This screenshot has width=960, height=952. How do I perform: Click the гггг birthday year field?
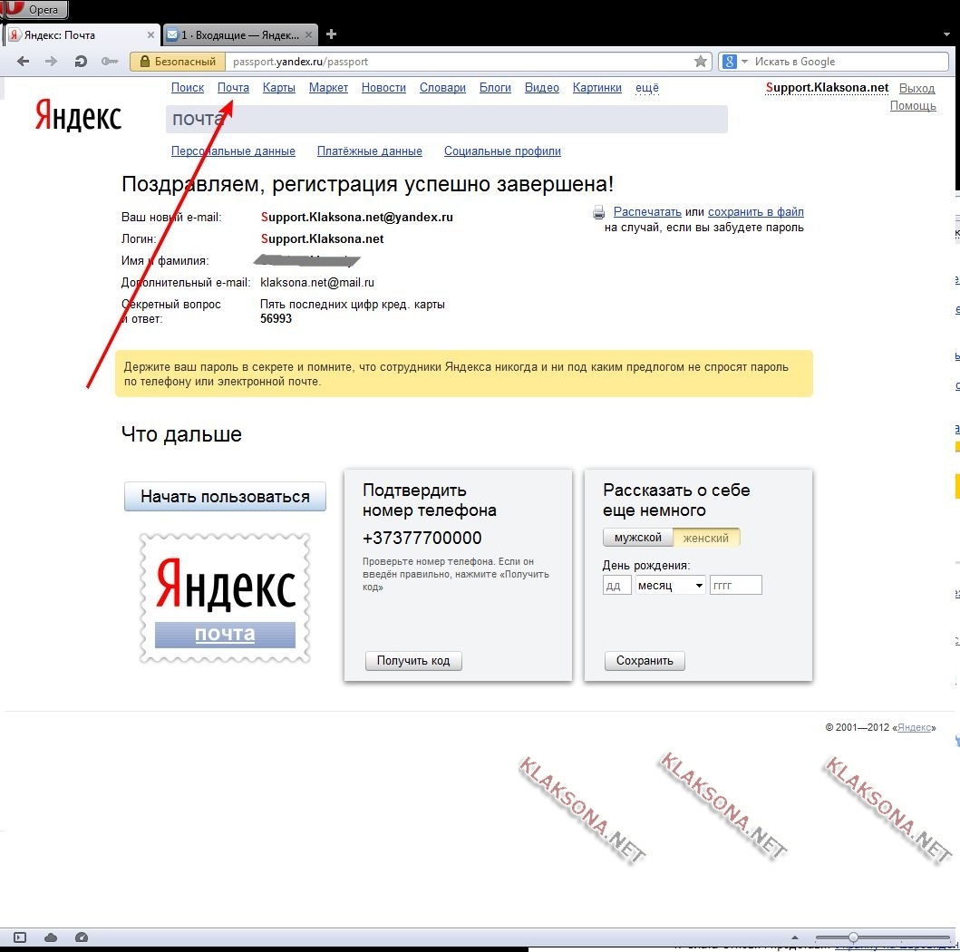[x=736, y=586]
